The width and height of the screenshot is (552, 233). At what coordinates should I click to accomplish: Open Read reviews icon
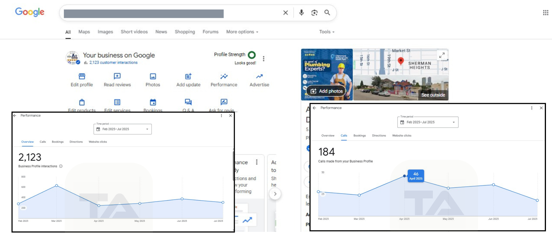pyautogui.click(x=117, y=76)
